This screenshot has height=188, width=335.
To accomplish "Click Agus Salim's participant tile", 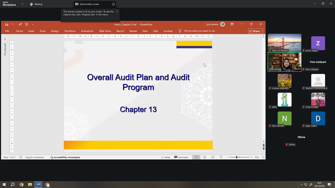I will (x=318, y=119).
